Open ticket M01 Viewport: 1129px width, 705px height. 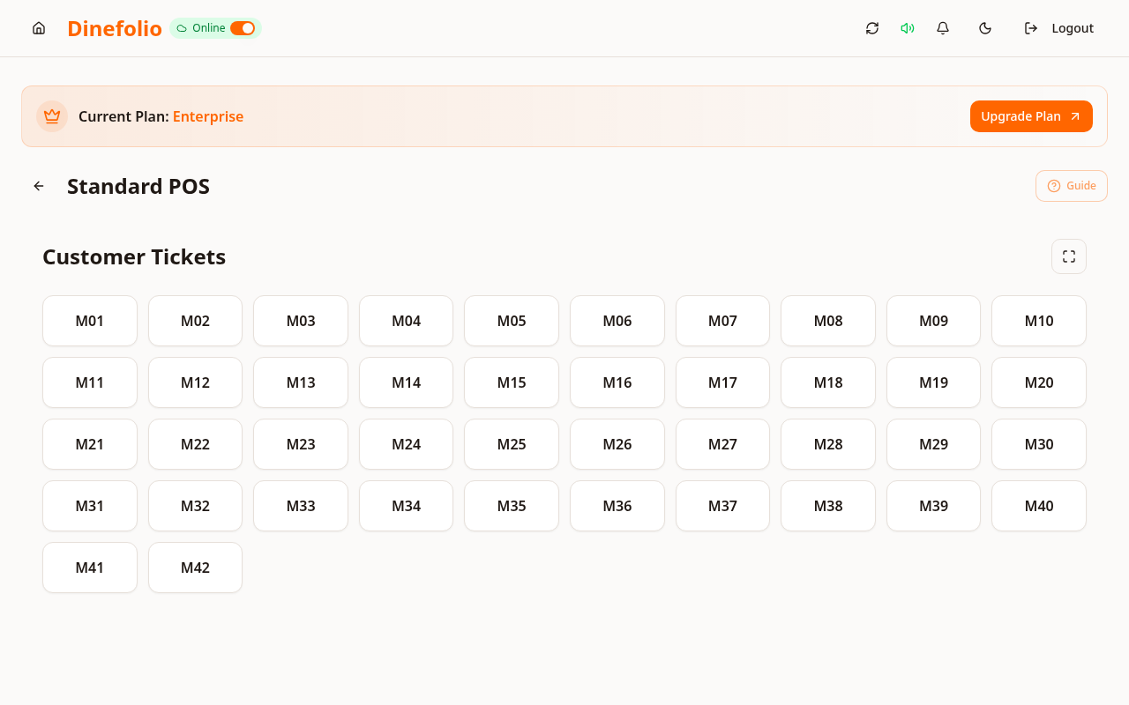pos(90,321)
